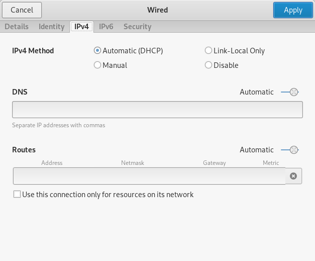
Task: Choose the Manual IPv4 method
Action: coord(97,65)
